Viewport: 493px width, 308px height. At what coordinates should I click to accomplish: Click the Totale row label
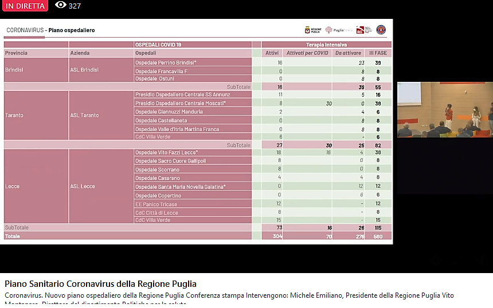click(x=11, y=236)
